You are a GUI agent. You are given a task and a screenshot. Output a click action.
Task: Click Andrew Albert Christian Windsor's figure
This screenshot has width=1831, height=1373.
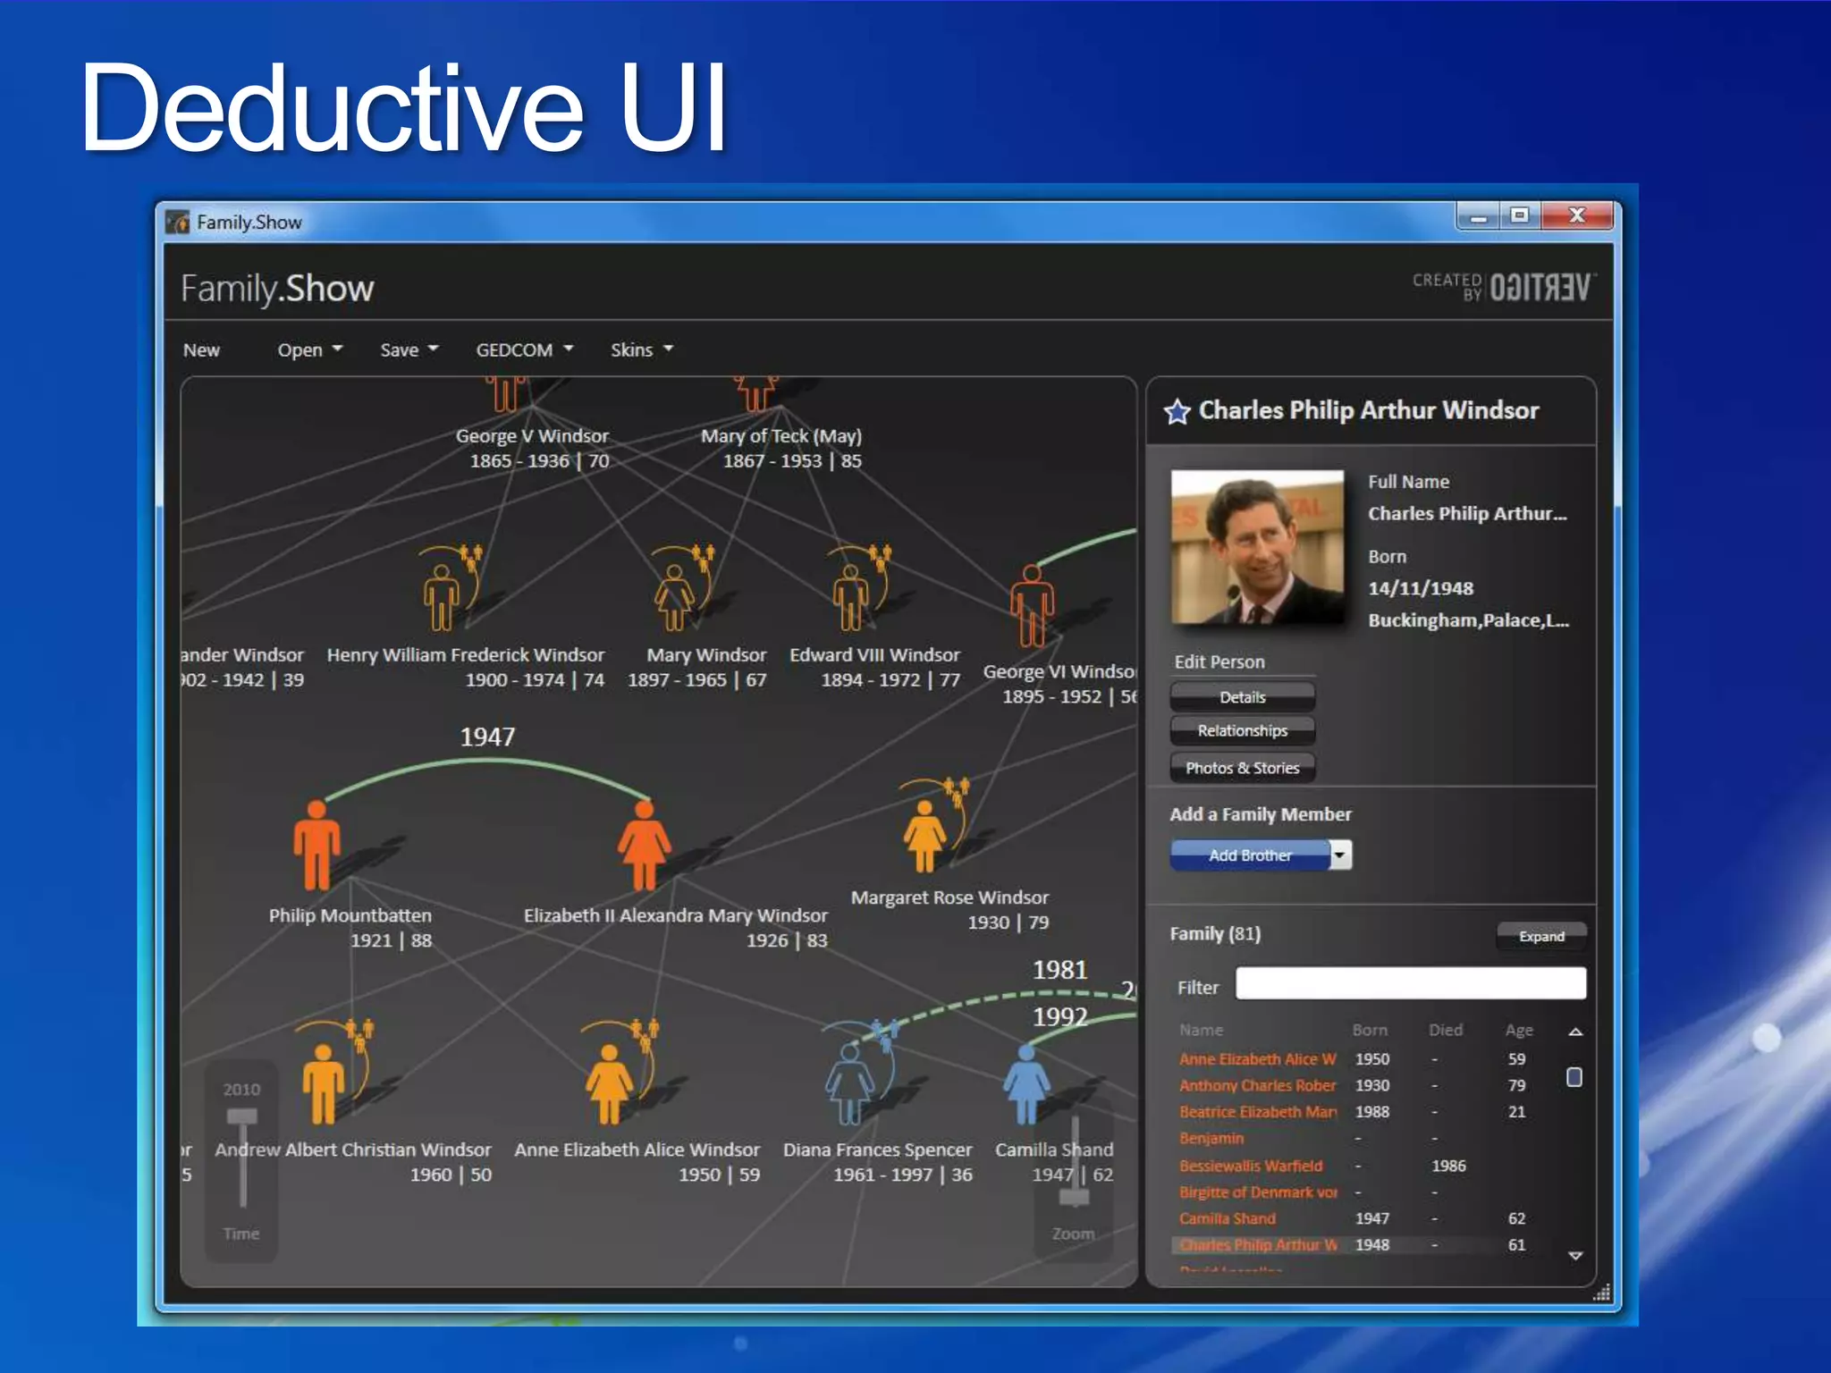(x=323, y=1083)
